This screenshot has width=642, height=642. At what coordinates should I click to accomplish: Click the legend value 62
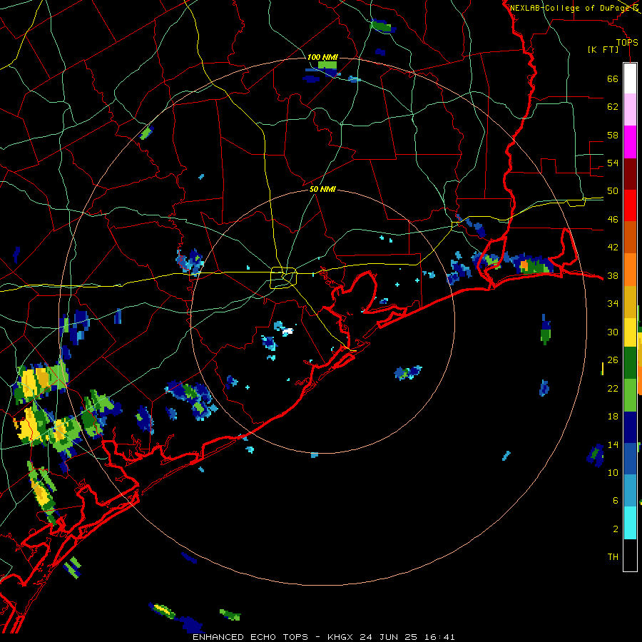pyautogui.click(x=613, y=107)
